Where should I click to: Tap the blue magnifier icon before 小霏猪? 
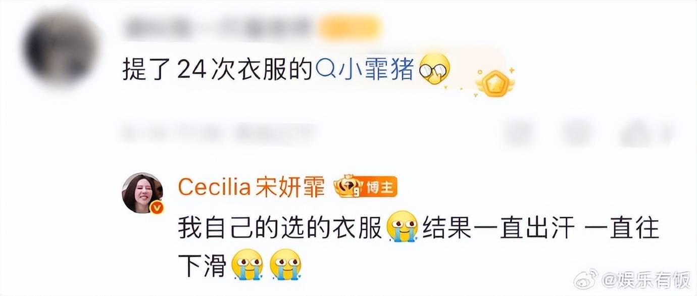coord(323,72)
